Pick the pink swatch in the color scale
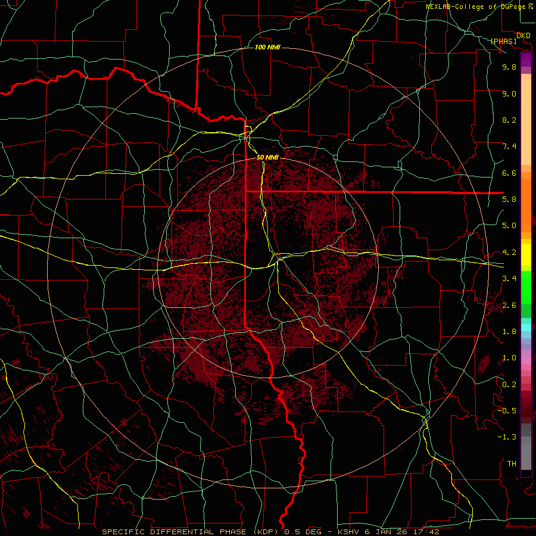Screen dimensions: 536x536 (x=526, y=361)
